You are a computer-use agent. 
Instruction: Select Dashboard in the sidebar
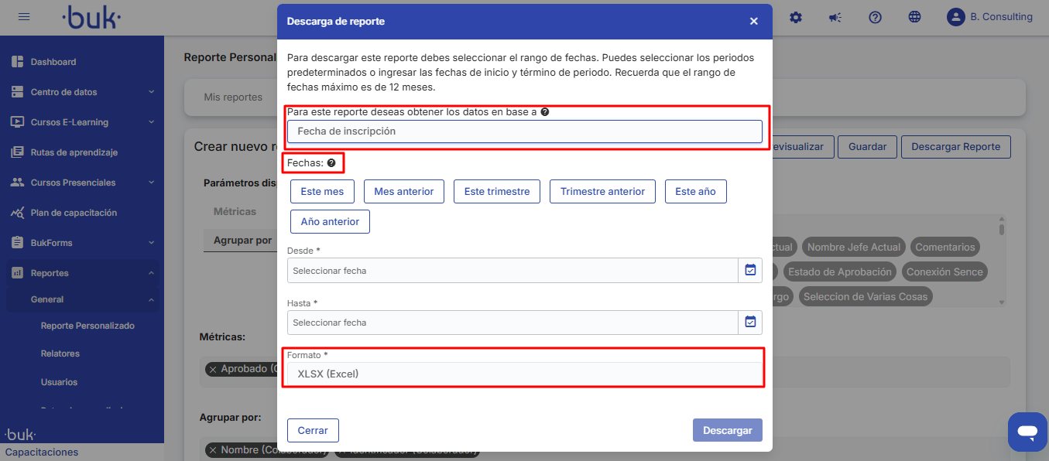[x=53, y=62]
